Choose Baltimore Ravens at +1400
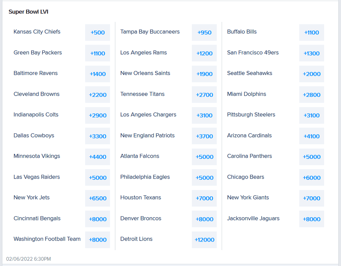 coord(97,74)
